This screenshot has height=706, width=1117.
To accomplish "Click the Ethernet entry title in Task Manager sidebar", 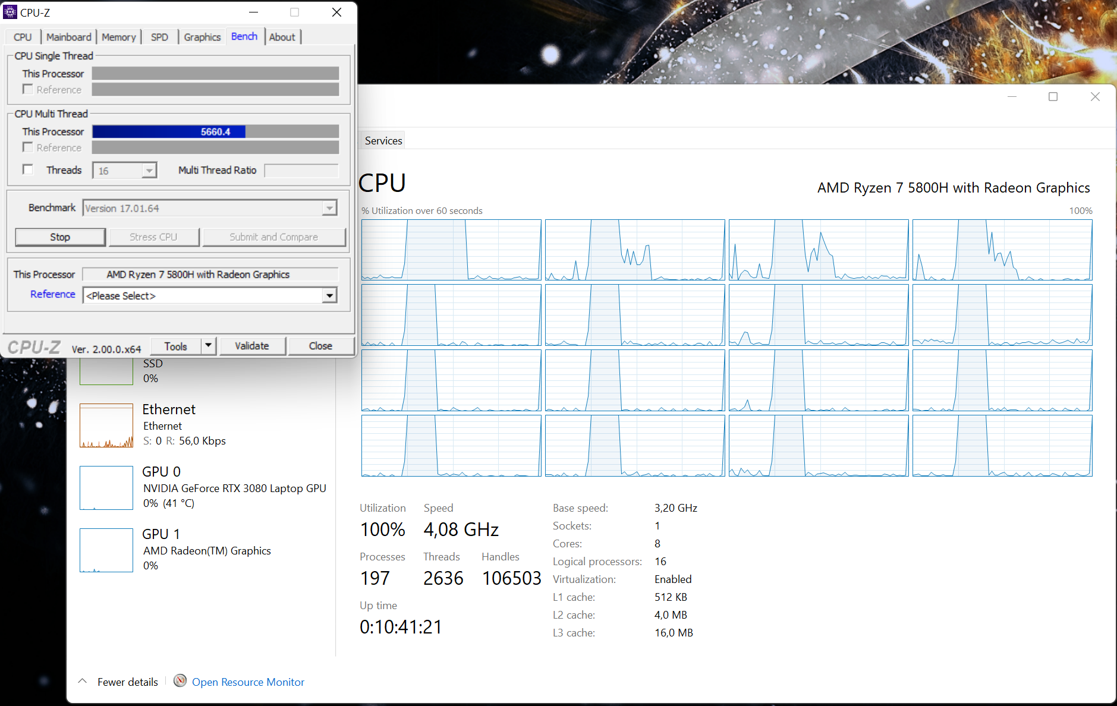I will tap(169, 409).
